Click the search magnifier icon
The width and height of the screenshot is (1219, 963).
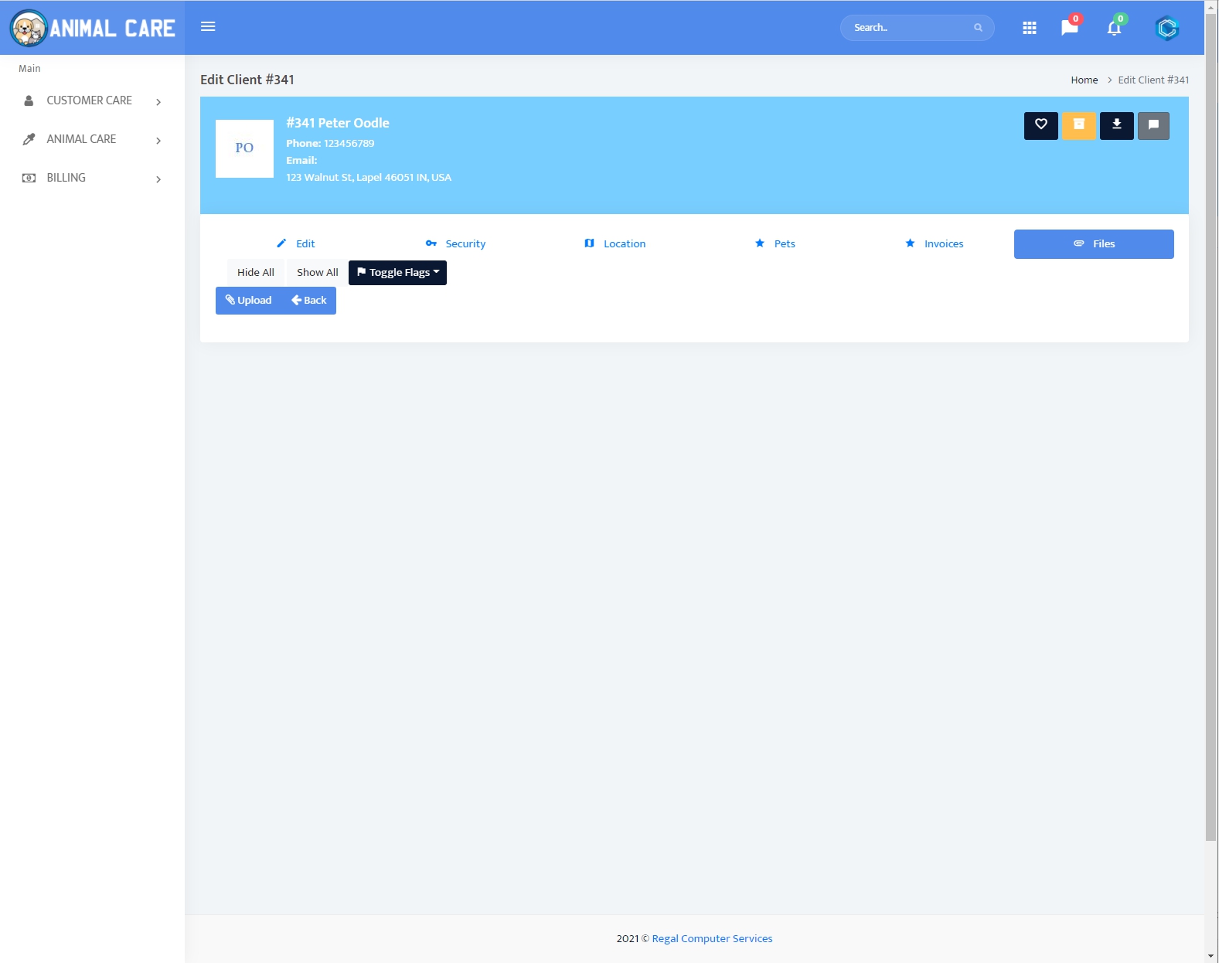[x=978, y=28]
